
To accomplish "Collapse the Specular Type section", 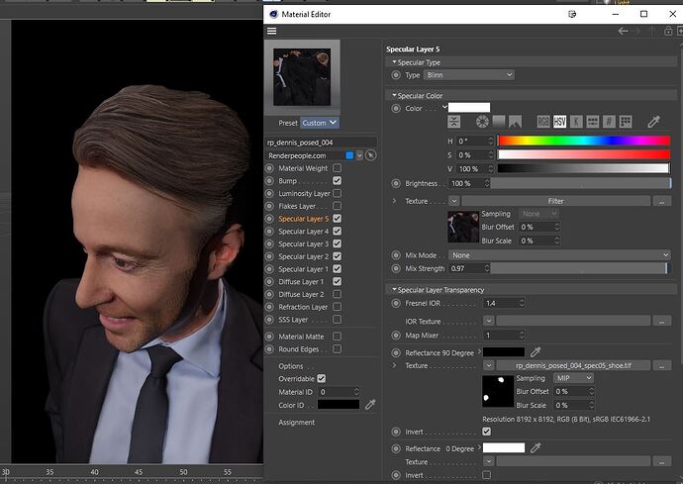I will pos(394,62).
